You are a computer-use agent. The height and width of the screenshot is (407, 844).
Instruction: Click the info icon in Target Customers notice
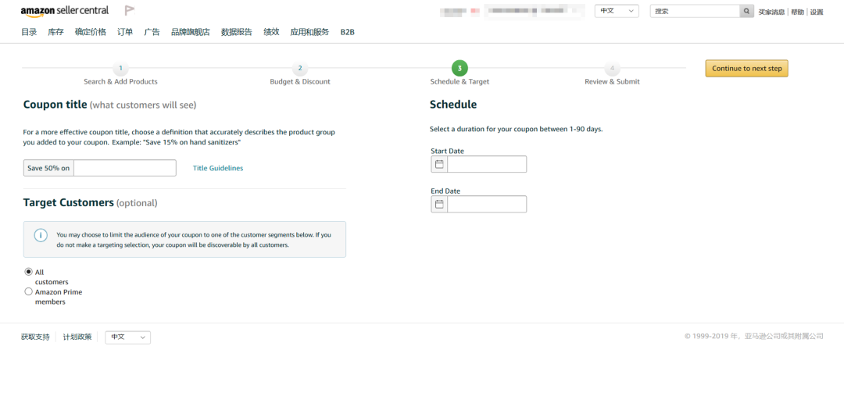click(x=41, y=235)
